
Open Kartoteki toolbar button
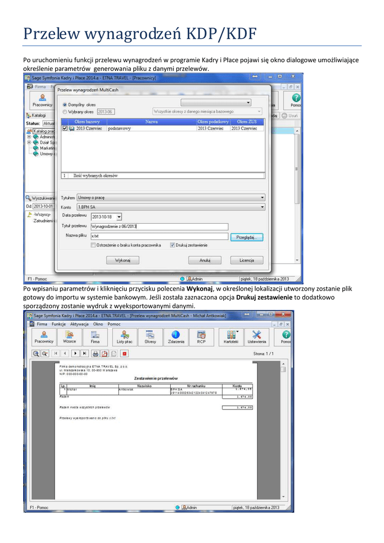coord(231,337)
